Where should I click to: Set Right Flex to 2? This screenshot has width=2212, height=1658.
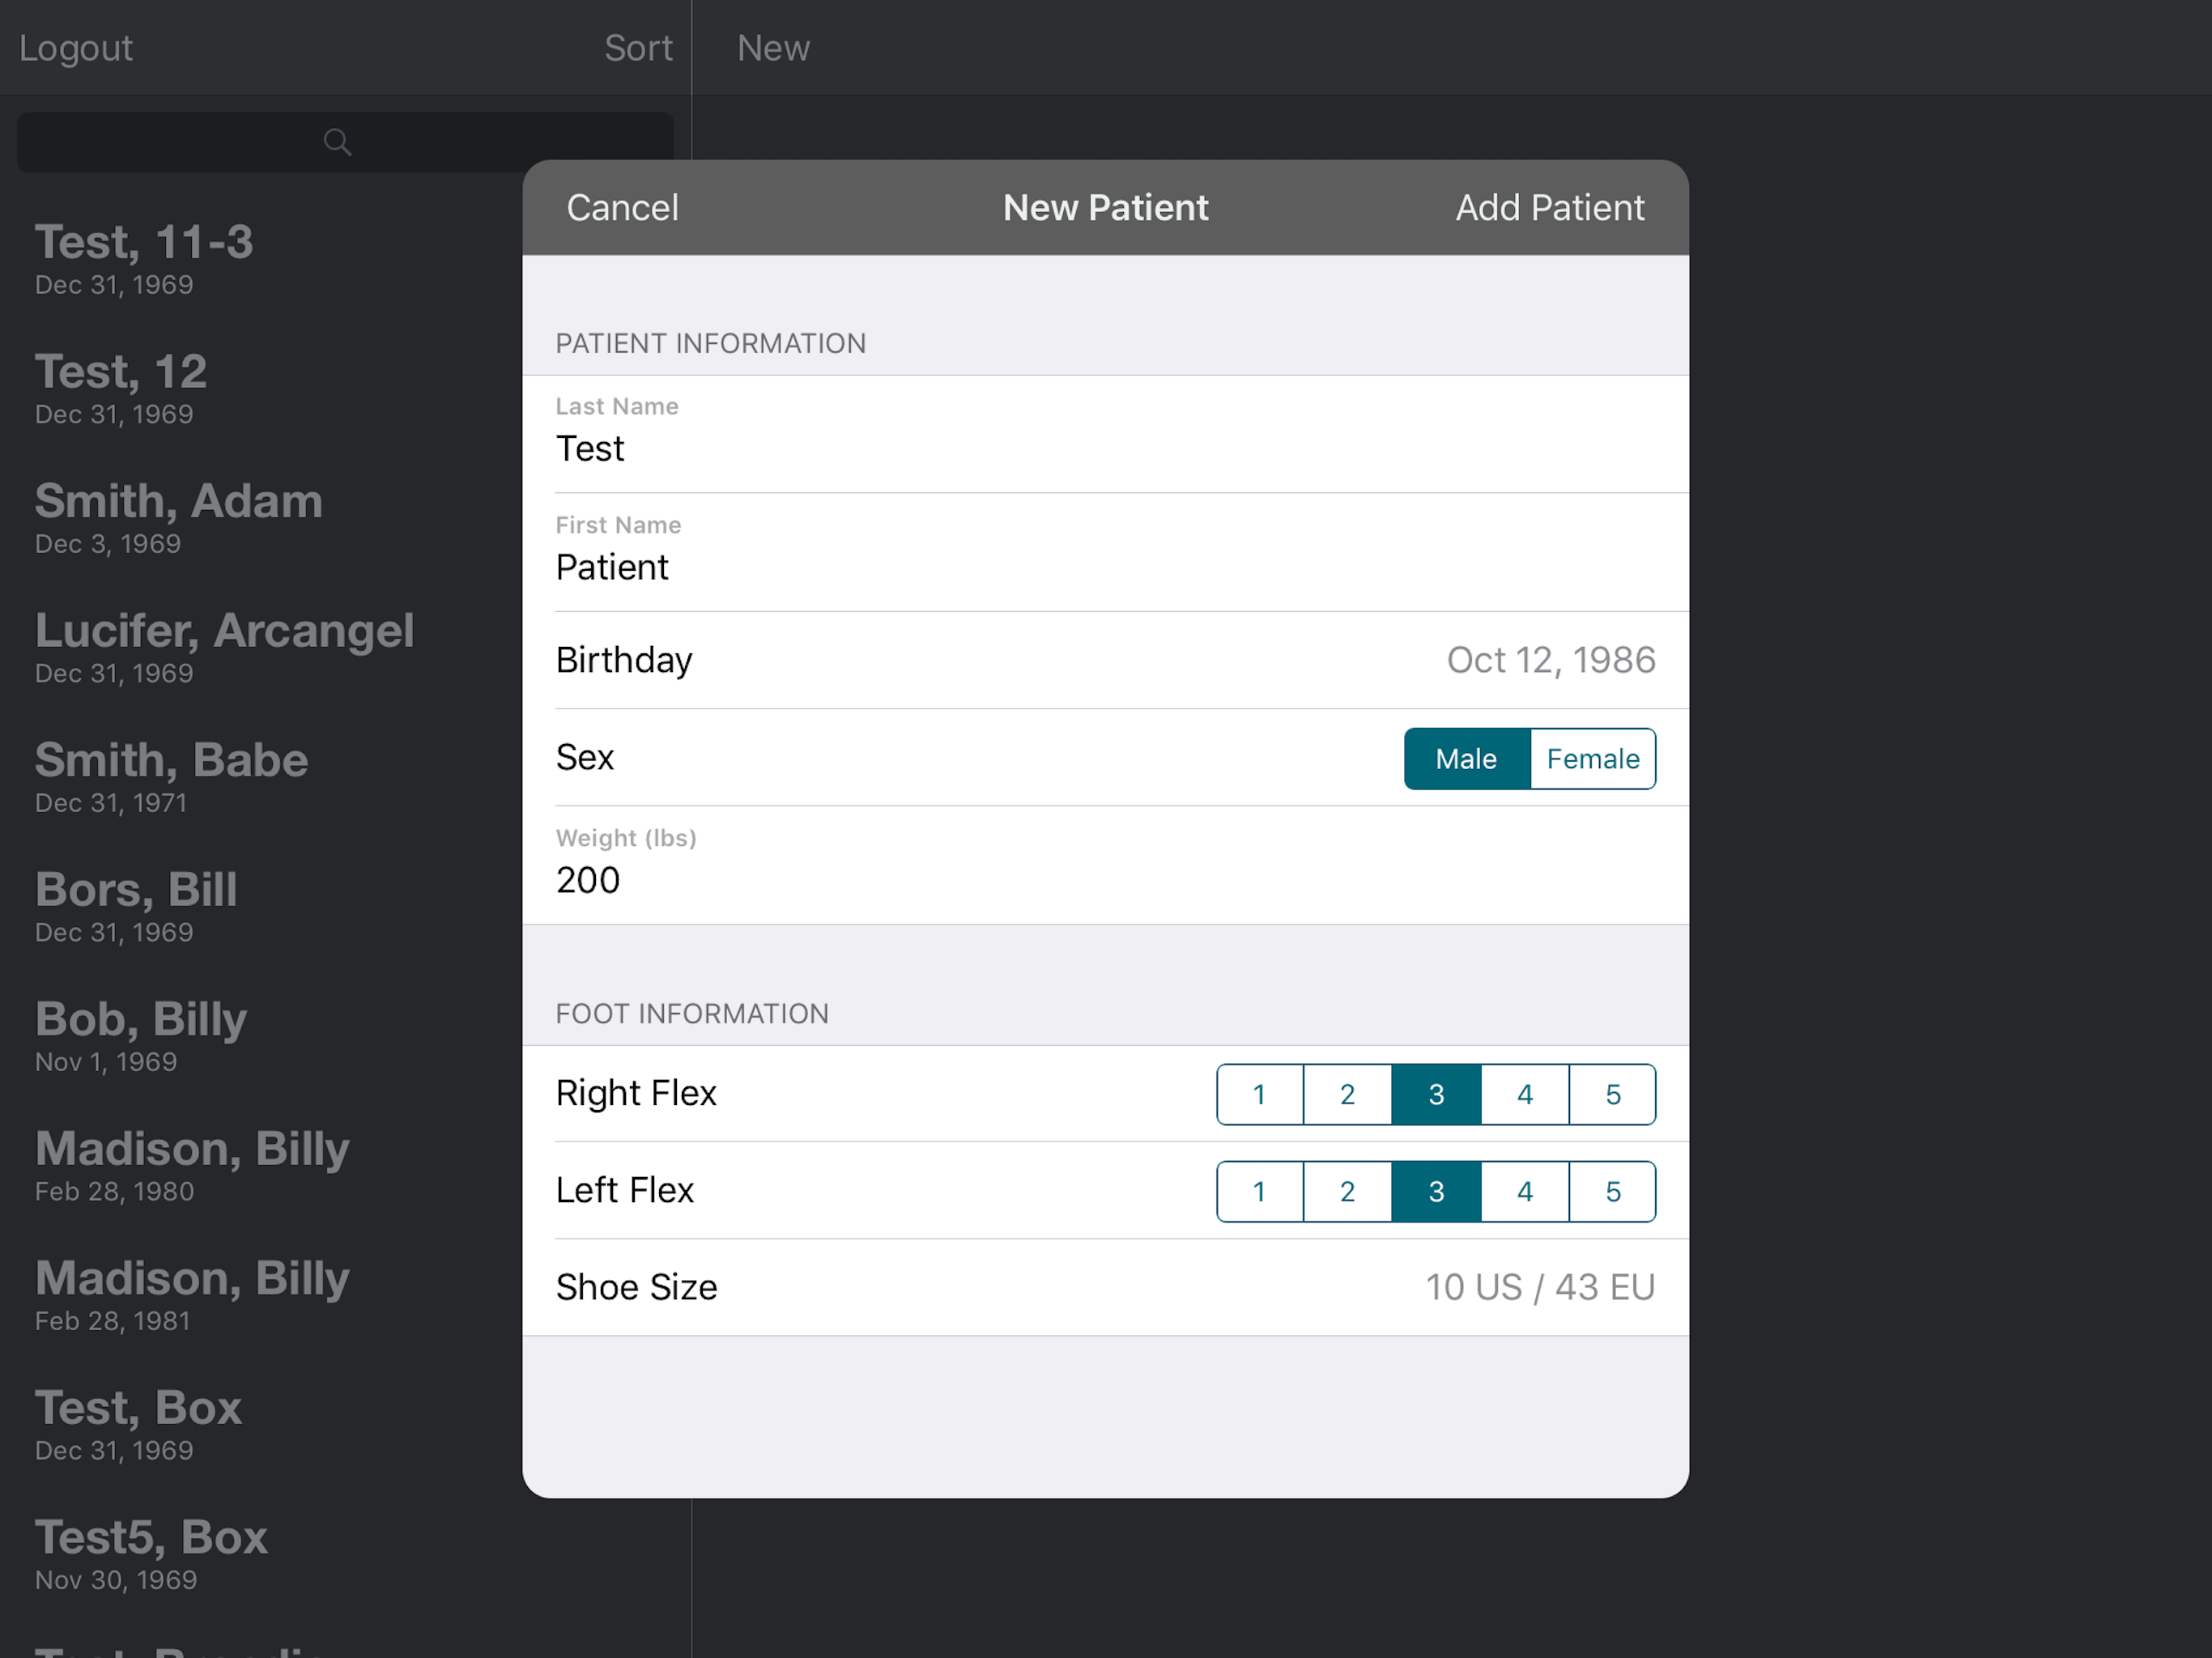pos(1348,1094)
